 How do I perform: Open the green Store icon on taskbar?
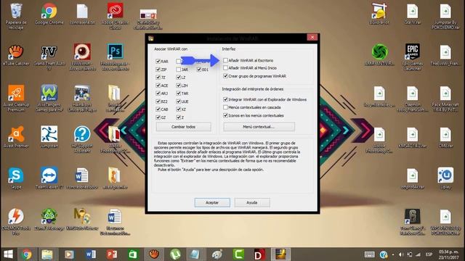(132, 254)
